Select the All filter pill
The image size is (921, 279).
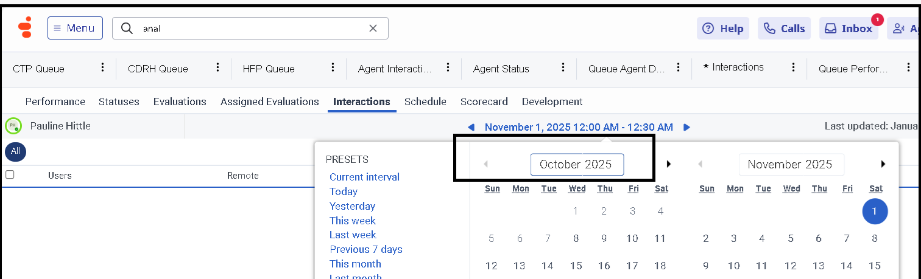[15, 151]
